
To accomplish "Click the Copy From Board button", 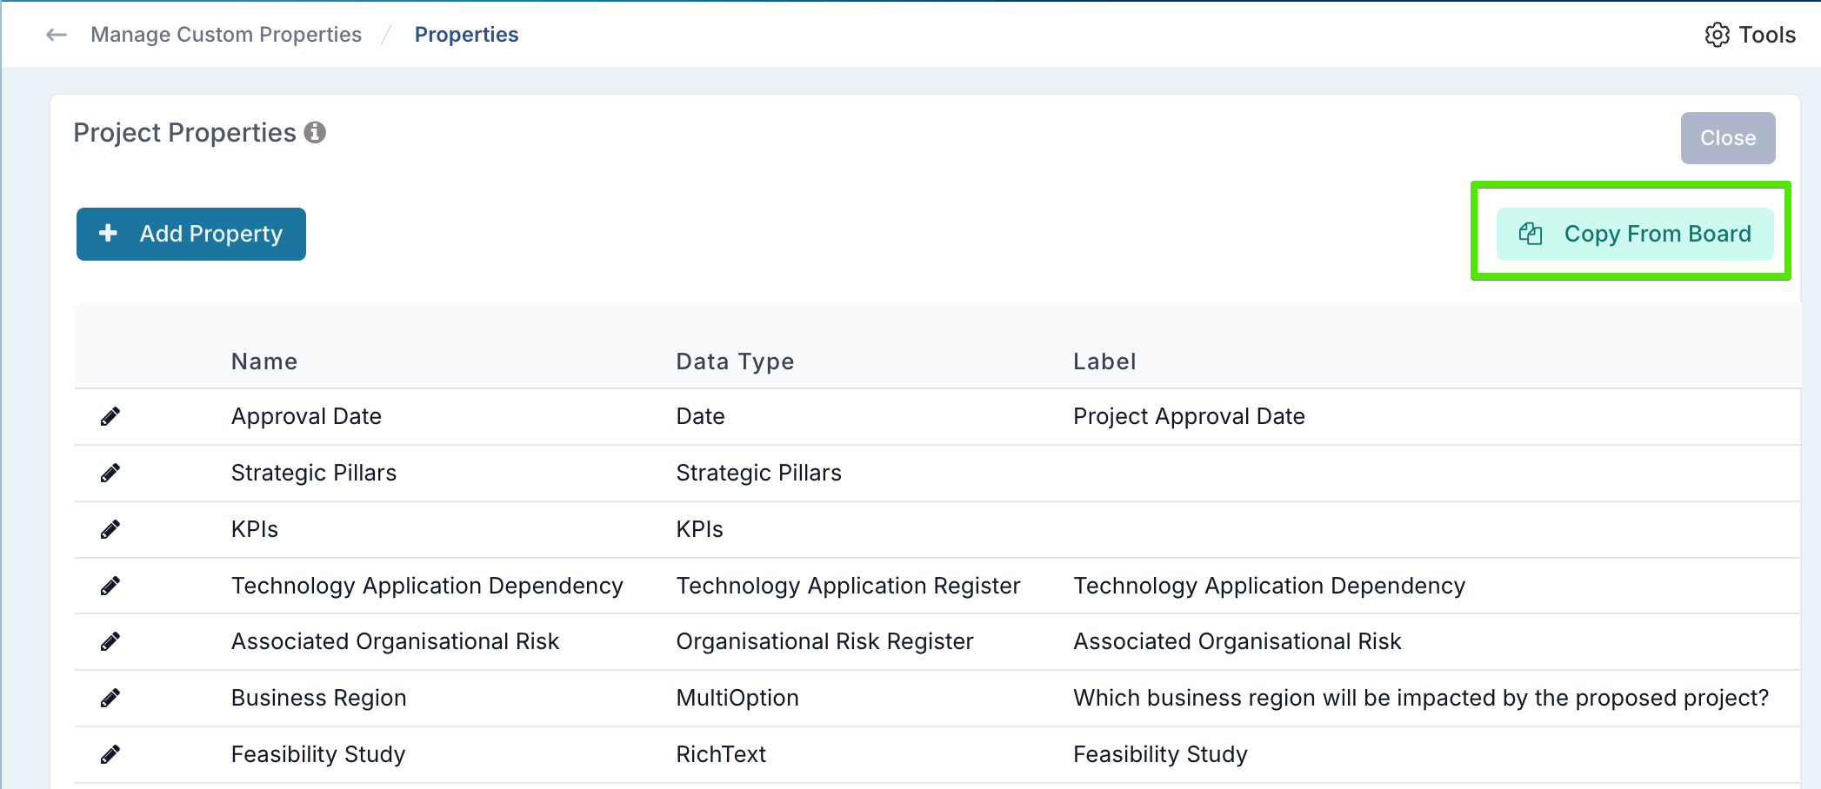I will (1634, 234).
